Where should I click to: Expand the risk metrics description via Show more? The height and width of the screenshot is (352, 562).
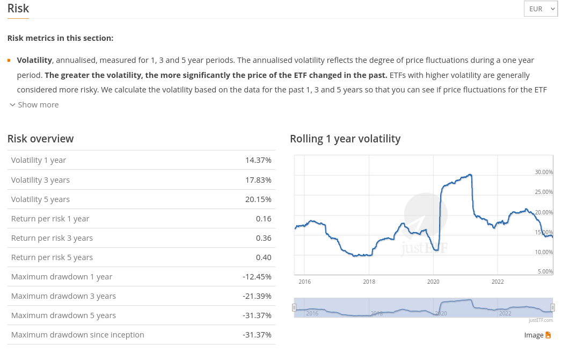pos(38,105)
